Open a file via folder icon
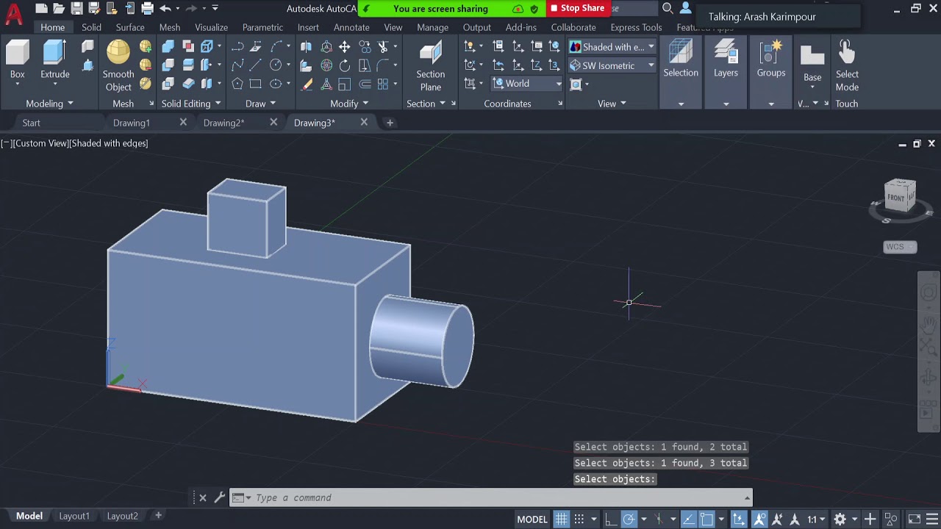941x529 pixels. 59,9
